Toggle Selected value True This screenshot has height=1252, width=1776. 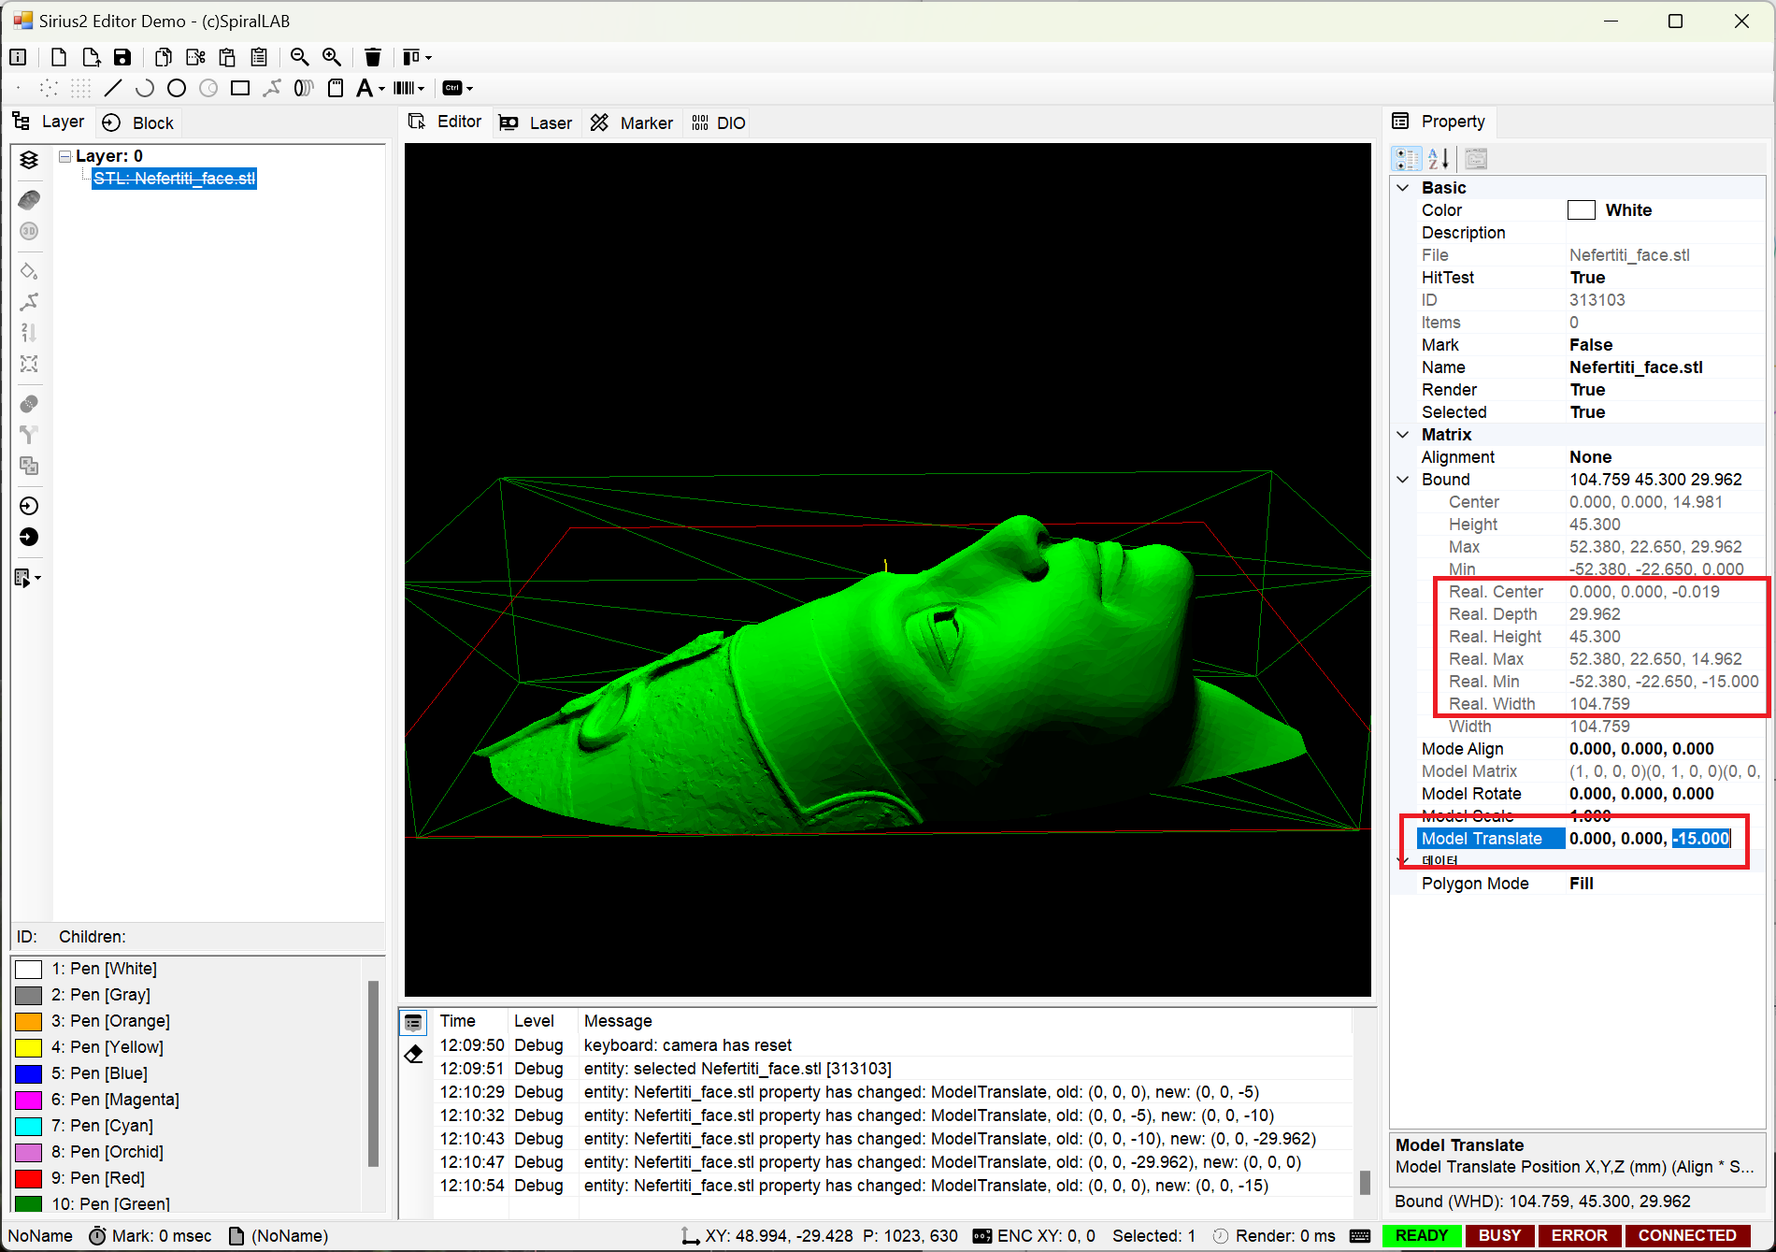pos(1665,412)
